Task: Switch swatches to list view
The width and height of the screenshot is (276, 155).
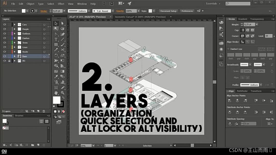Action: pyautogui.click(x=41, y=121)
